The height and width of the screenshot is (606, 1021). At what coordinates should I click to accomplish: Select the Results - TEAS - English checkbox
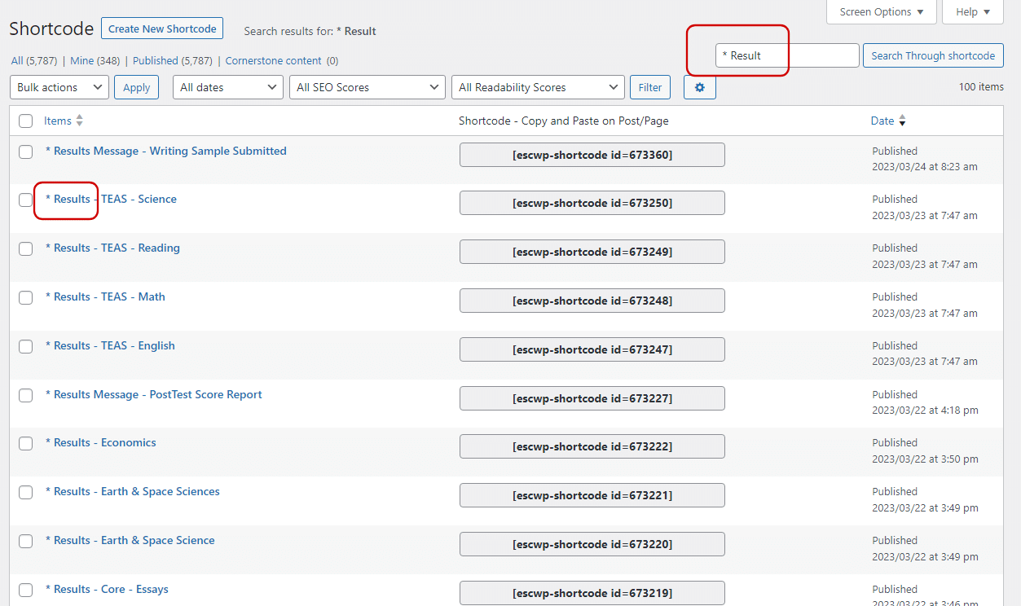pos(26,346)
